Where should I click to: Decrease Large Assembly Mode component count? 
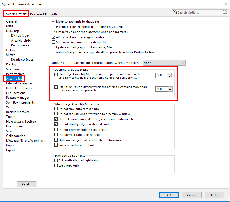click(x=170, y=76)
